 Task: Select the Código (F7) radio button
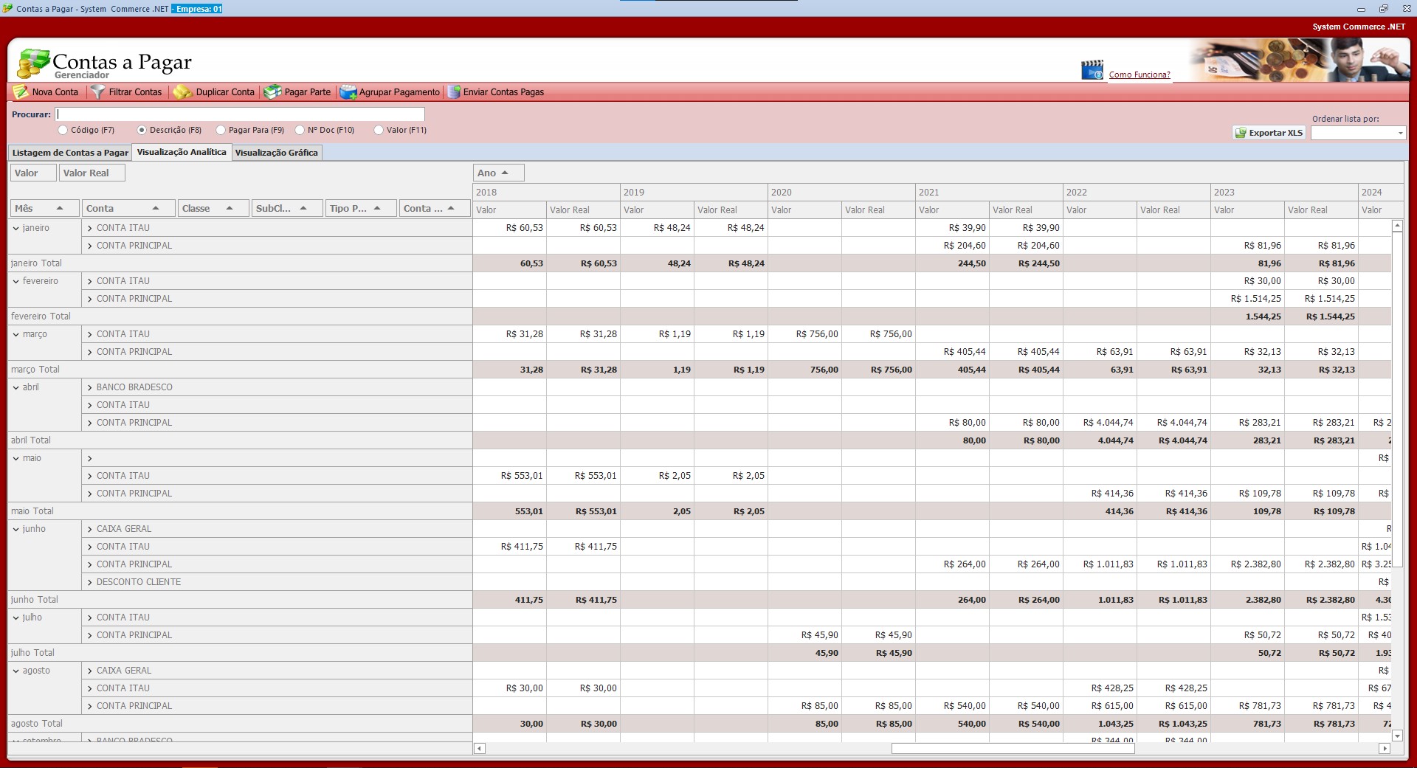tap(63, 130)
